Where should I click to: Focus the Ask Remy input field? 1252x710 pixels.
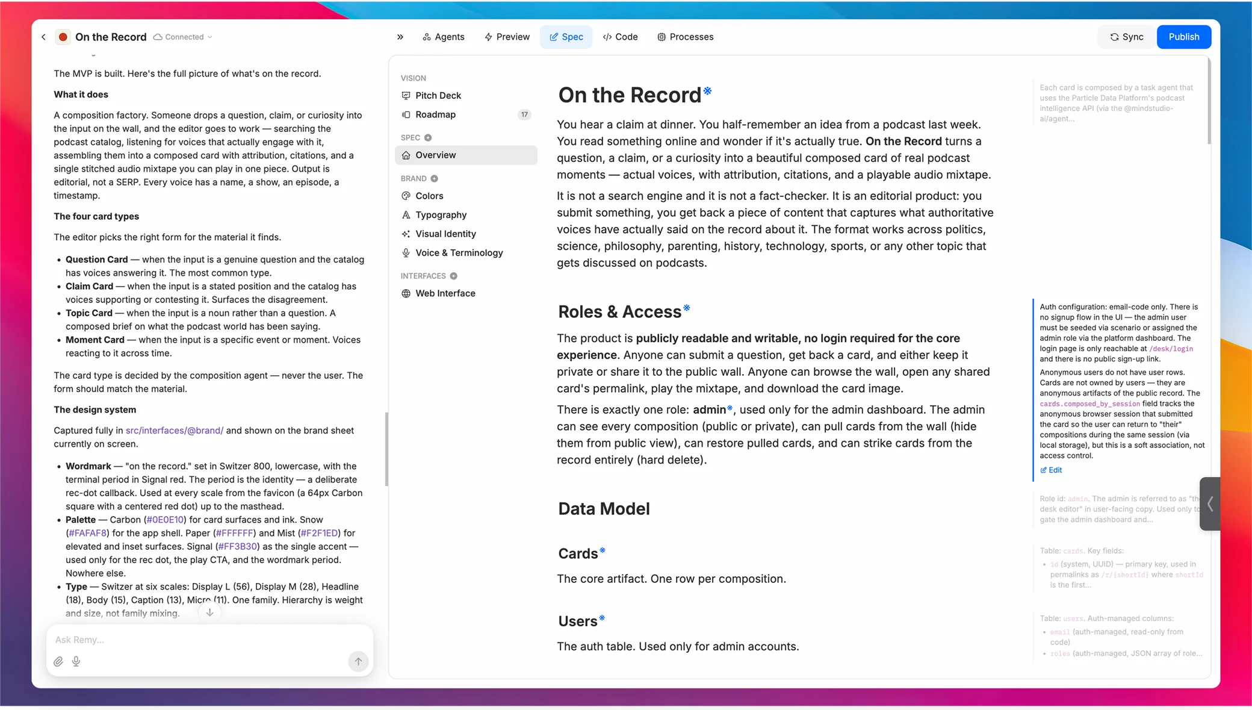click(x=209, y=640)
